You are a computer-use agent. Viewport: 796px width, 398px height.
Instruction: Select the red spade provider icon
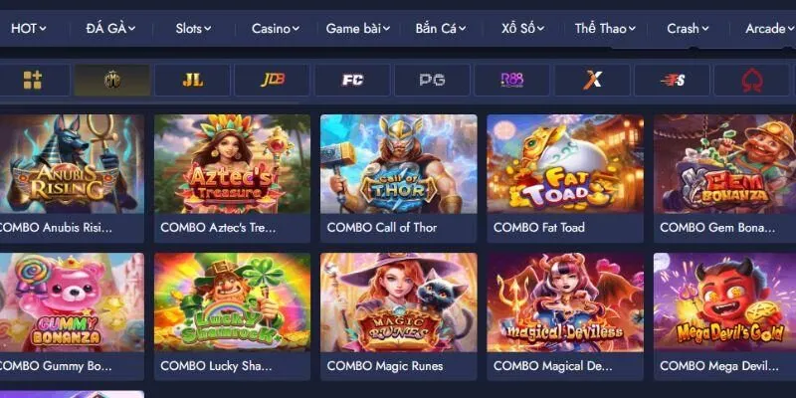pyautogui.click(x=752, y=80)
